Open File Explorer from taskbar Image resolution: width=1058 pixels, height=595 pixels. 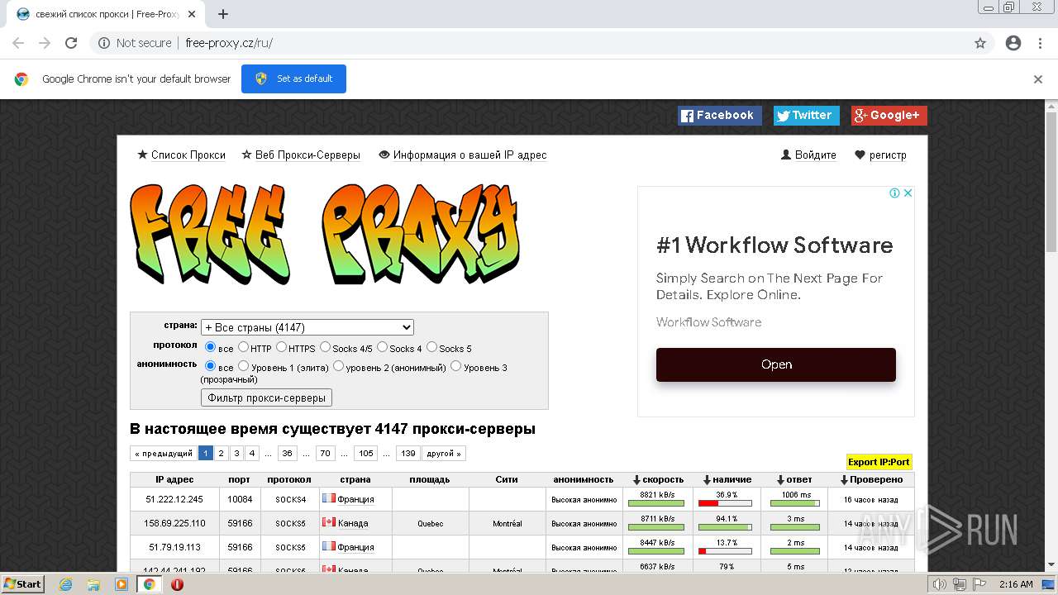click(x=93, y=584)
